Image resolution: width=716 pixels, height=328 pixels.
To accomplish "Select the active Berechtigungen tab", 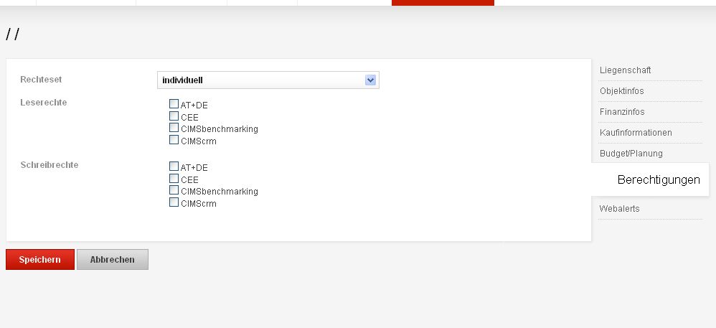I will 659,179.
